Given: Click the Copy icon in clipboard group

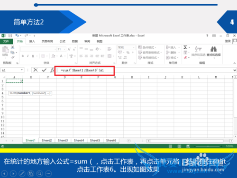Looking at the screenshot, I should point(12,52).
